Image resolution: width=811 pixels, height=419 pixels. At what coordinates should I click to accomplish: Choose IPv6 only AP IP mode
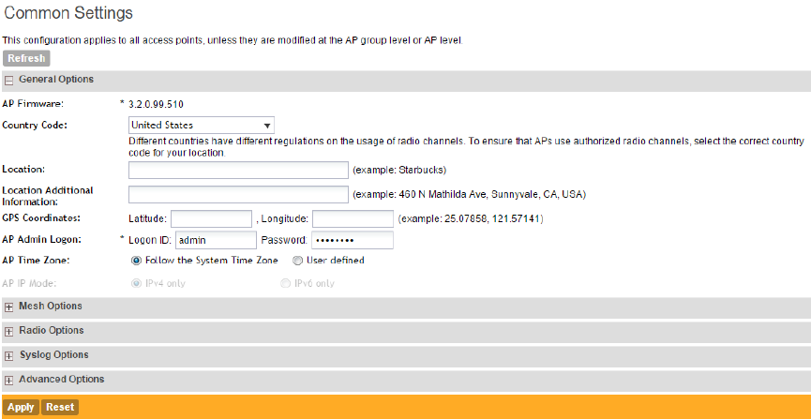tap(286, 283)
